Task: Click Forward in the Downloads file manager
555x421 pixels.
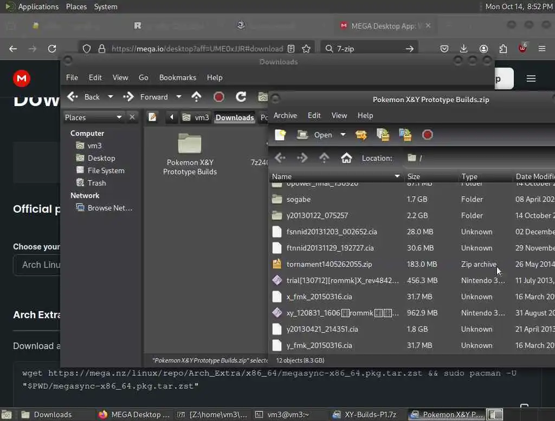Action: point(146,97)
